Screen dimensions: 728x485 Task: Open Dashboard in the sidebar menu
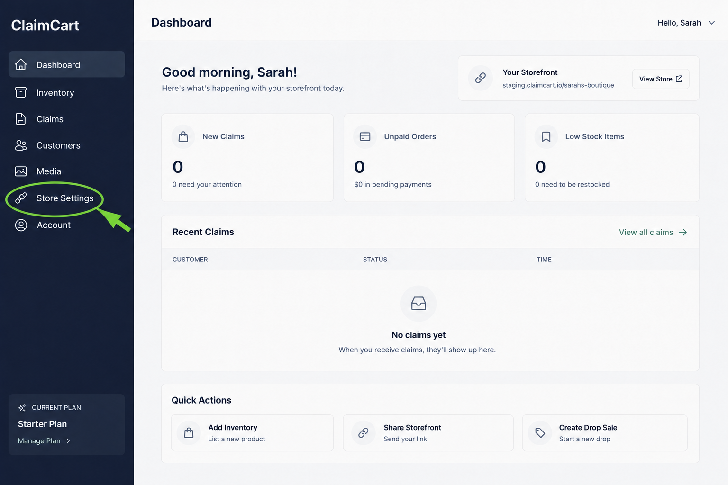[x=67, y=64]
